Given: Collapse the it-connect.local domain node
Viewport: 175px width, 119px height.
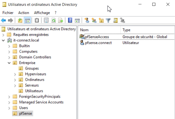Looking at the screenshot, I should [x=3, y=40].
